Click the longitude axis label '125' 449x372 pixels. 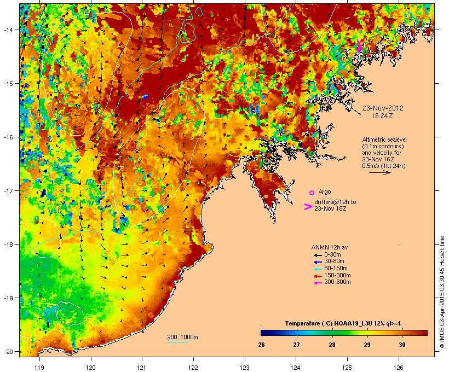click(347, 368)
